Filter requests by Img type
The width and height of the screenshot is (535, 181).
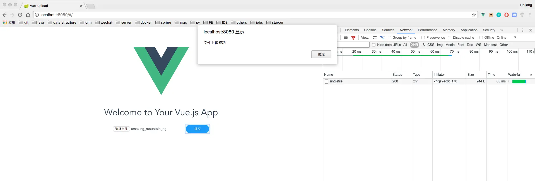coord(440,45)
